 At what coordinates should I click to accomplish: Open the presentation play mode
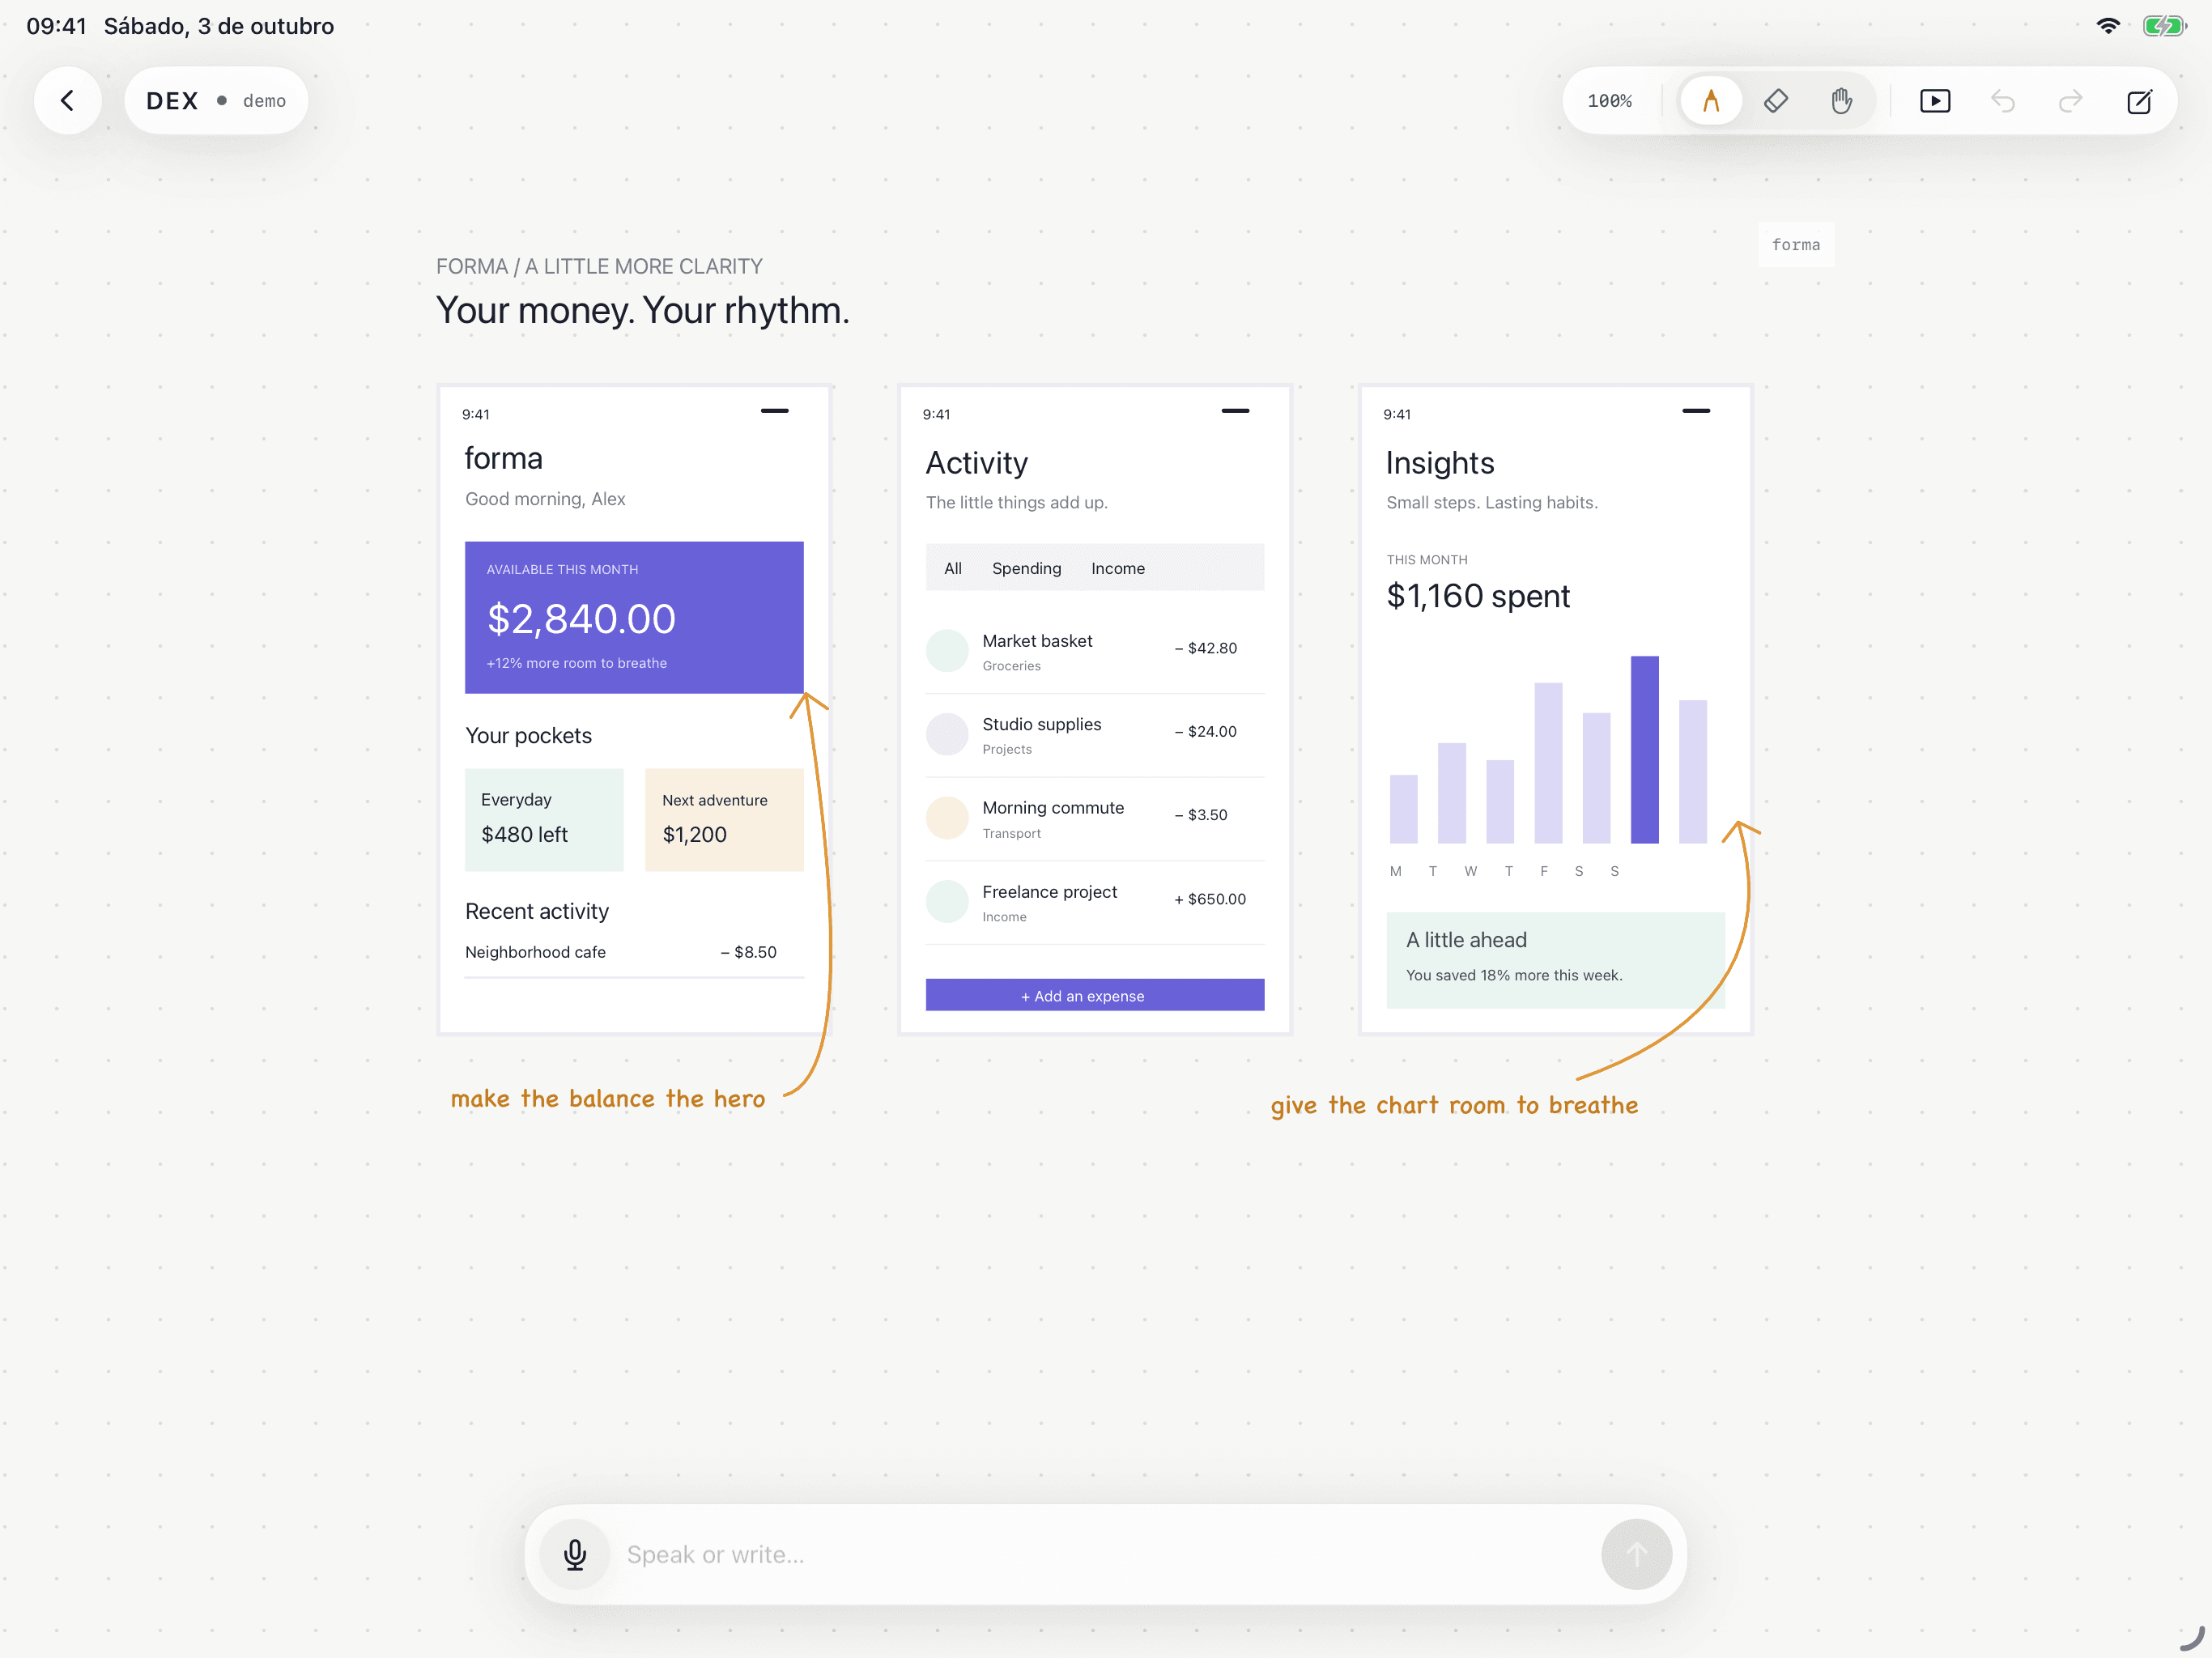click(1935, 101)
